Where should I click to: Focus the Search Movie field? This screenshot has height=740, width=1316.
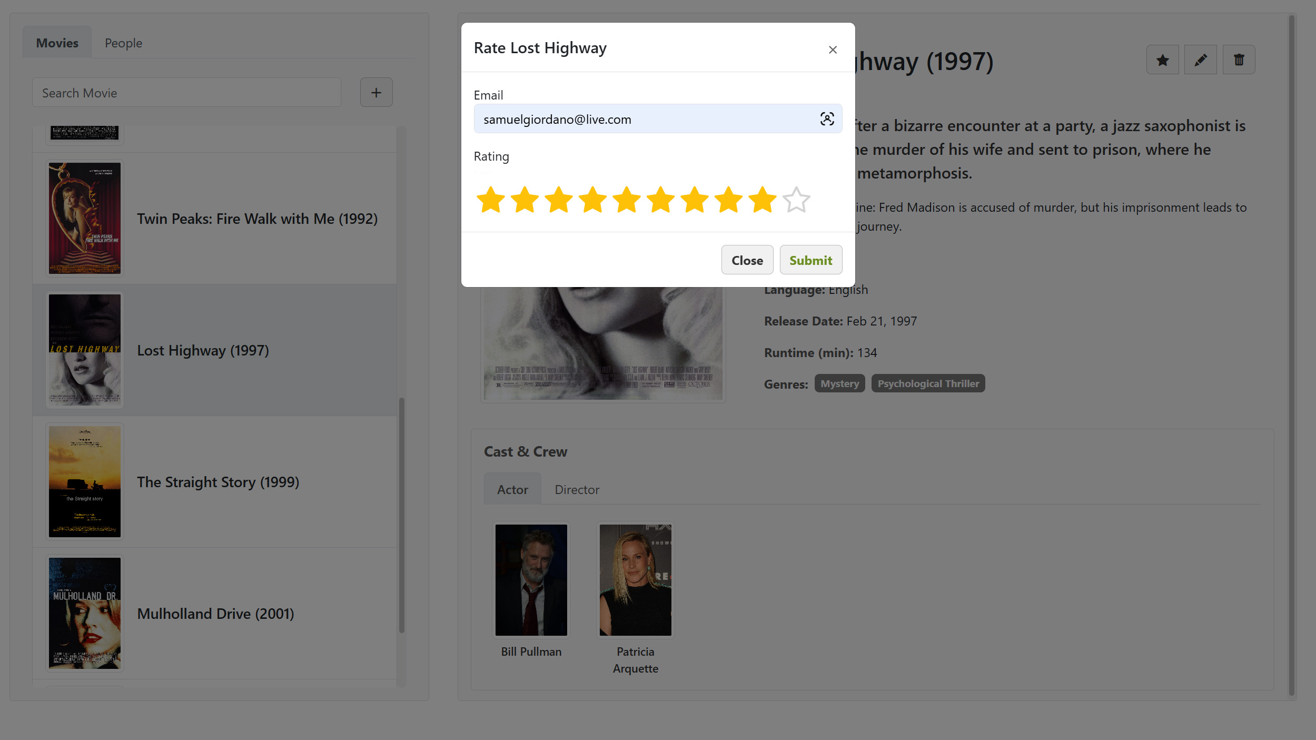click(186, 93)
